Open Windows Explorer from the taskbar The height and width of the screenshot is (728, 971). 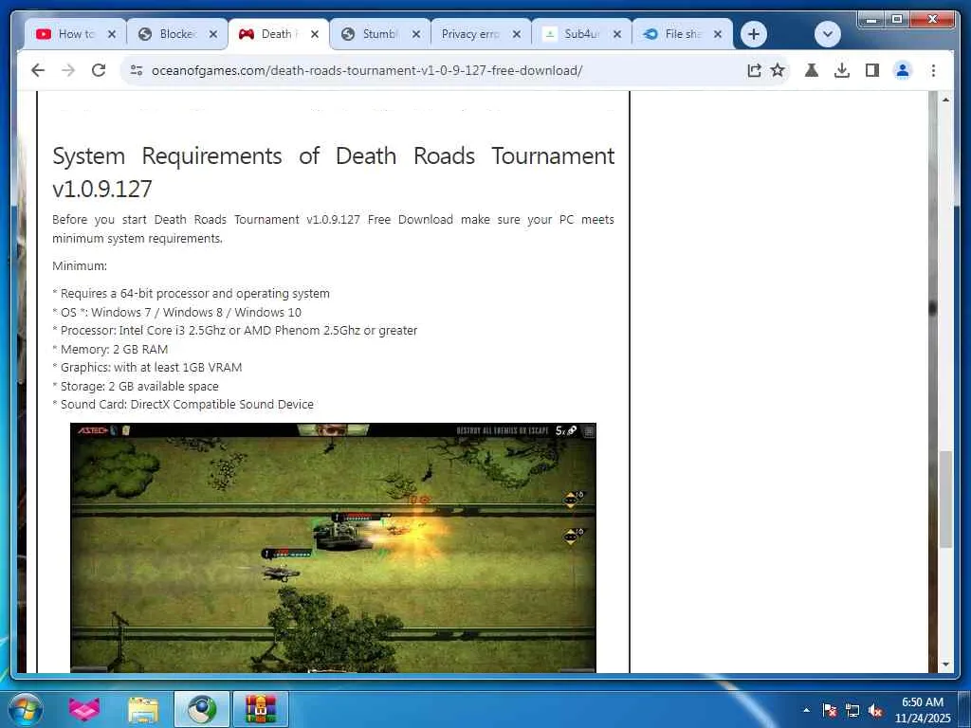(143, 709)
